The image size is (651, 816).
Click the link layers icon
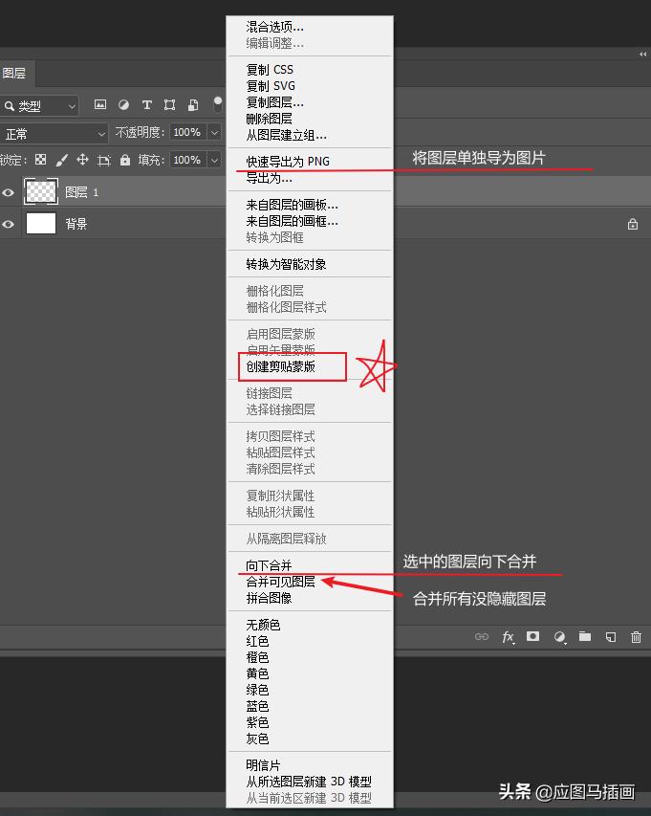(x=482, y=636)
